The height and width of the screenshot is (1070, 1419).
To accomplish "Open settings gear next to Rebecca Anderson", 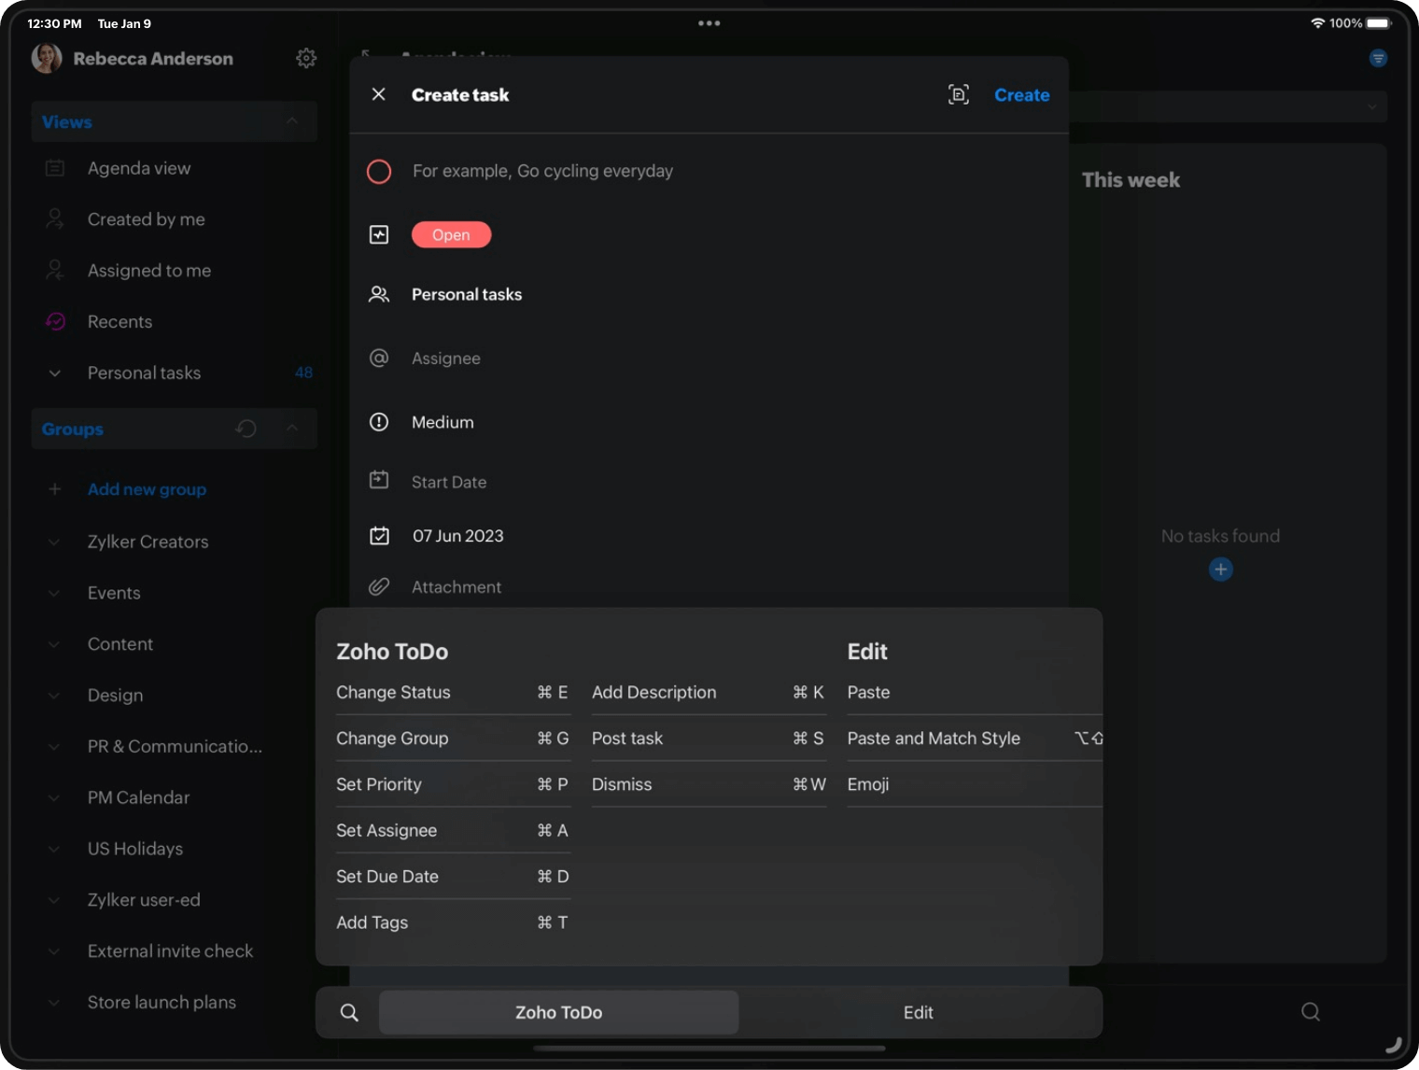I will [306, 59].
